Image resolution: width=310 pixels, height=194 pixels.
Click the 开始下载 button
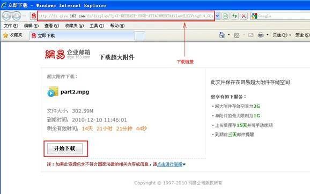(x=65, y=148)
